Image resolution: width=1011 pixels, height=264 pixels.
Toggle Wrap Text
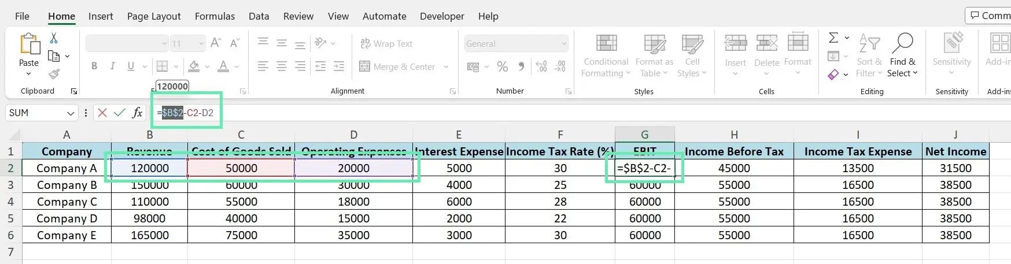[386, 43]
